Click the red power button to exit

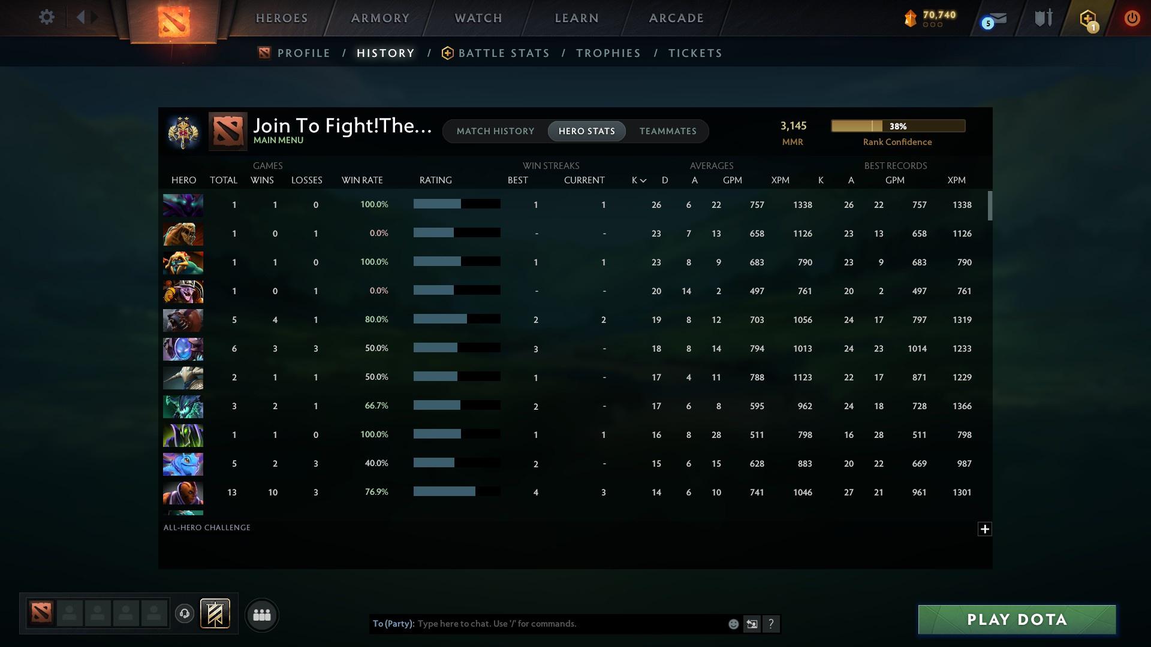(x=1132, y=18)
